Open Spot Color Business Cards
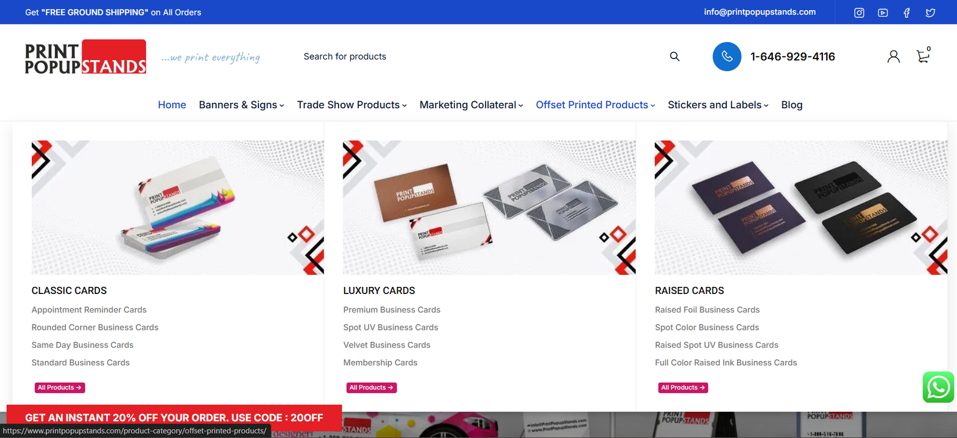957x438 pixels. click(x=707, y=327)
